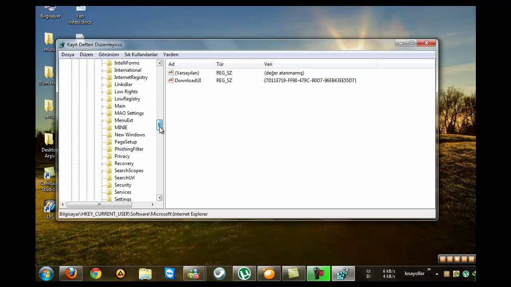Expand the Recovery key
The width and height of the screenshot is (511, 287).
[102, 164]
